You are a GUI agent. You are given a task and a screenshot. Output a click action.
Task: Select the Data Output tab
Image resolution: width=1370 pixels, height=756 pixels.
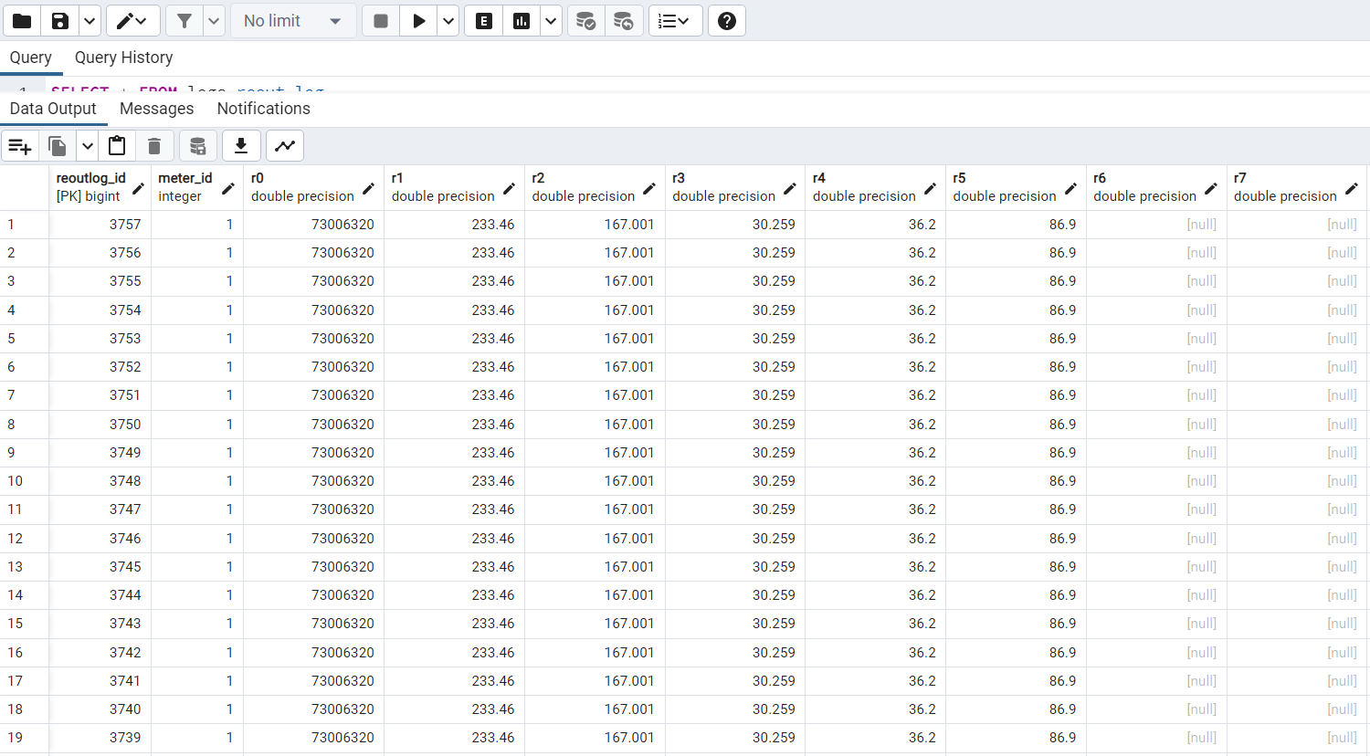click(x=53, y=109)
